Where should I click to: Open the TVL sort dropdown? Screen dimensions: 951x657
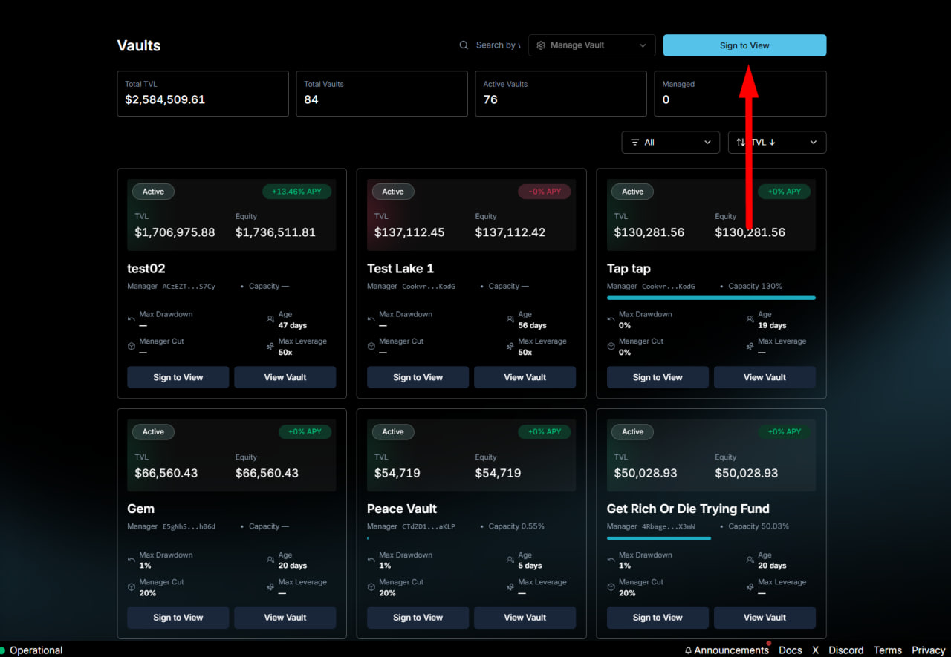coord(777,143)
